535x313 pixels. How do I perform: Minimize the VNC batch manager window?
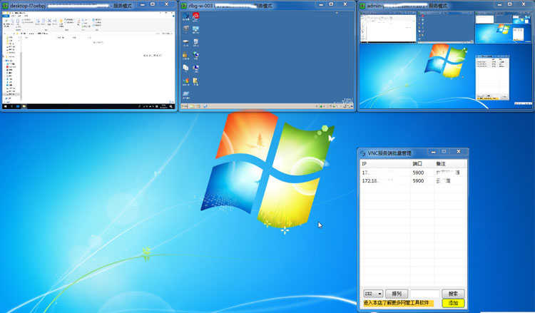433,152
